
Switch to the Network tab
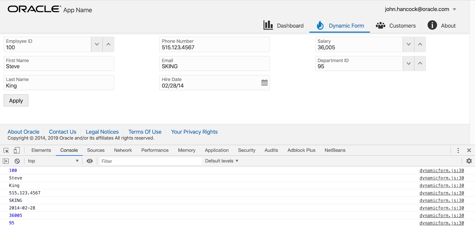coord(123,150)
